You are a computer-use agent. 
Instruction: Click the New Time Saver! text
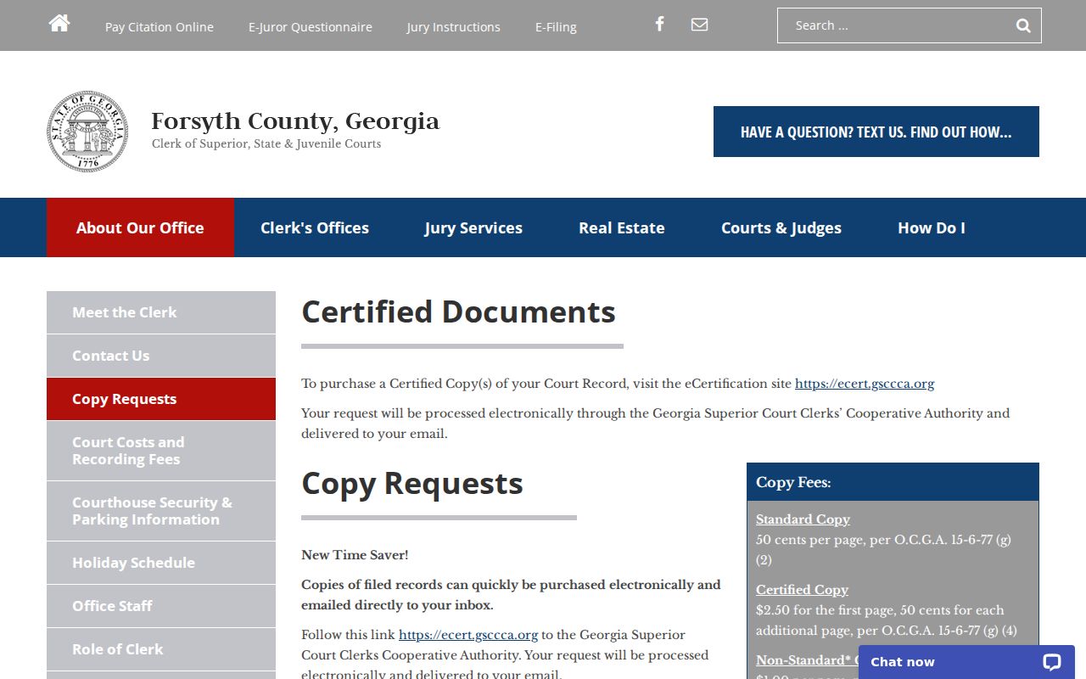[x=355, y=555]
